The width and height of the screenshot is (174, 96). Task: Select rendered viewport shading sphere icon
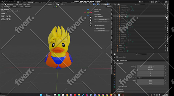click(109, 4)
